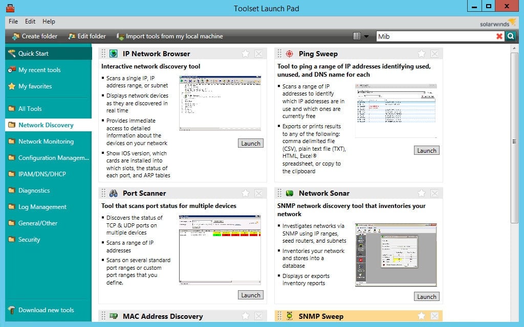The image size is (524, 327).
Task: Remove Network Sonar card with X
Action: [x=434, y=193]
